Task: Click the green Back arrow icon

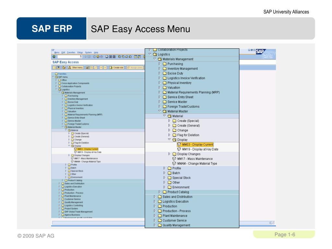Action: (x=94, y=56)
